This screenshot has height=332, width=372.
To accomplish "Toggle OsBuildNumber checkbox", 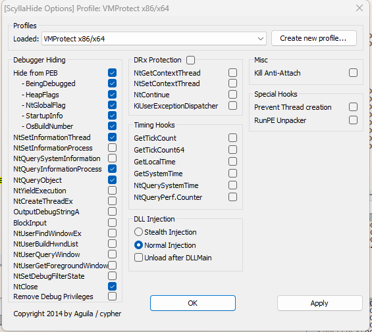I will point(112,126).
